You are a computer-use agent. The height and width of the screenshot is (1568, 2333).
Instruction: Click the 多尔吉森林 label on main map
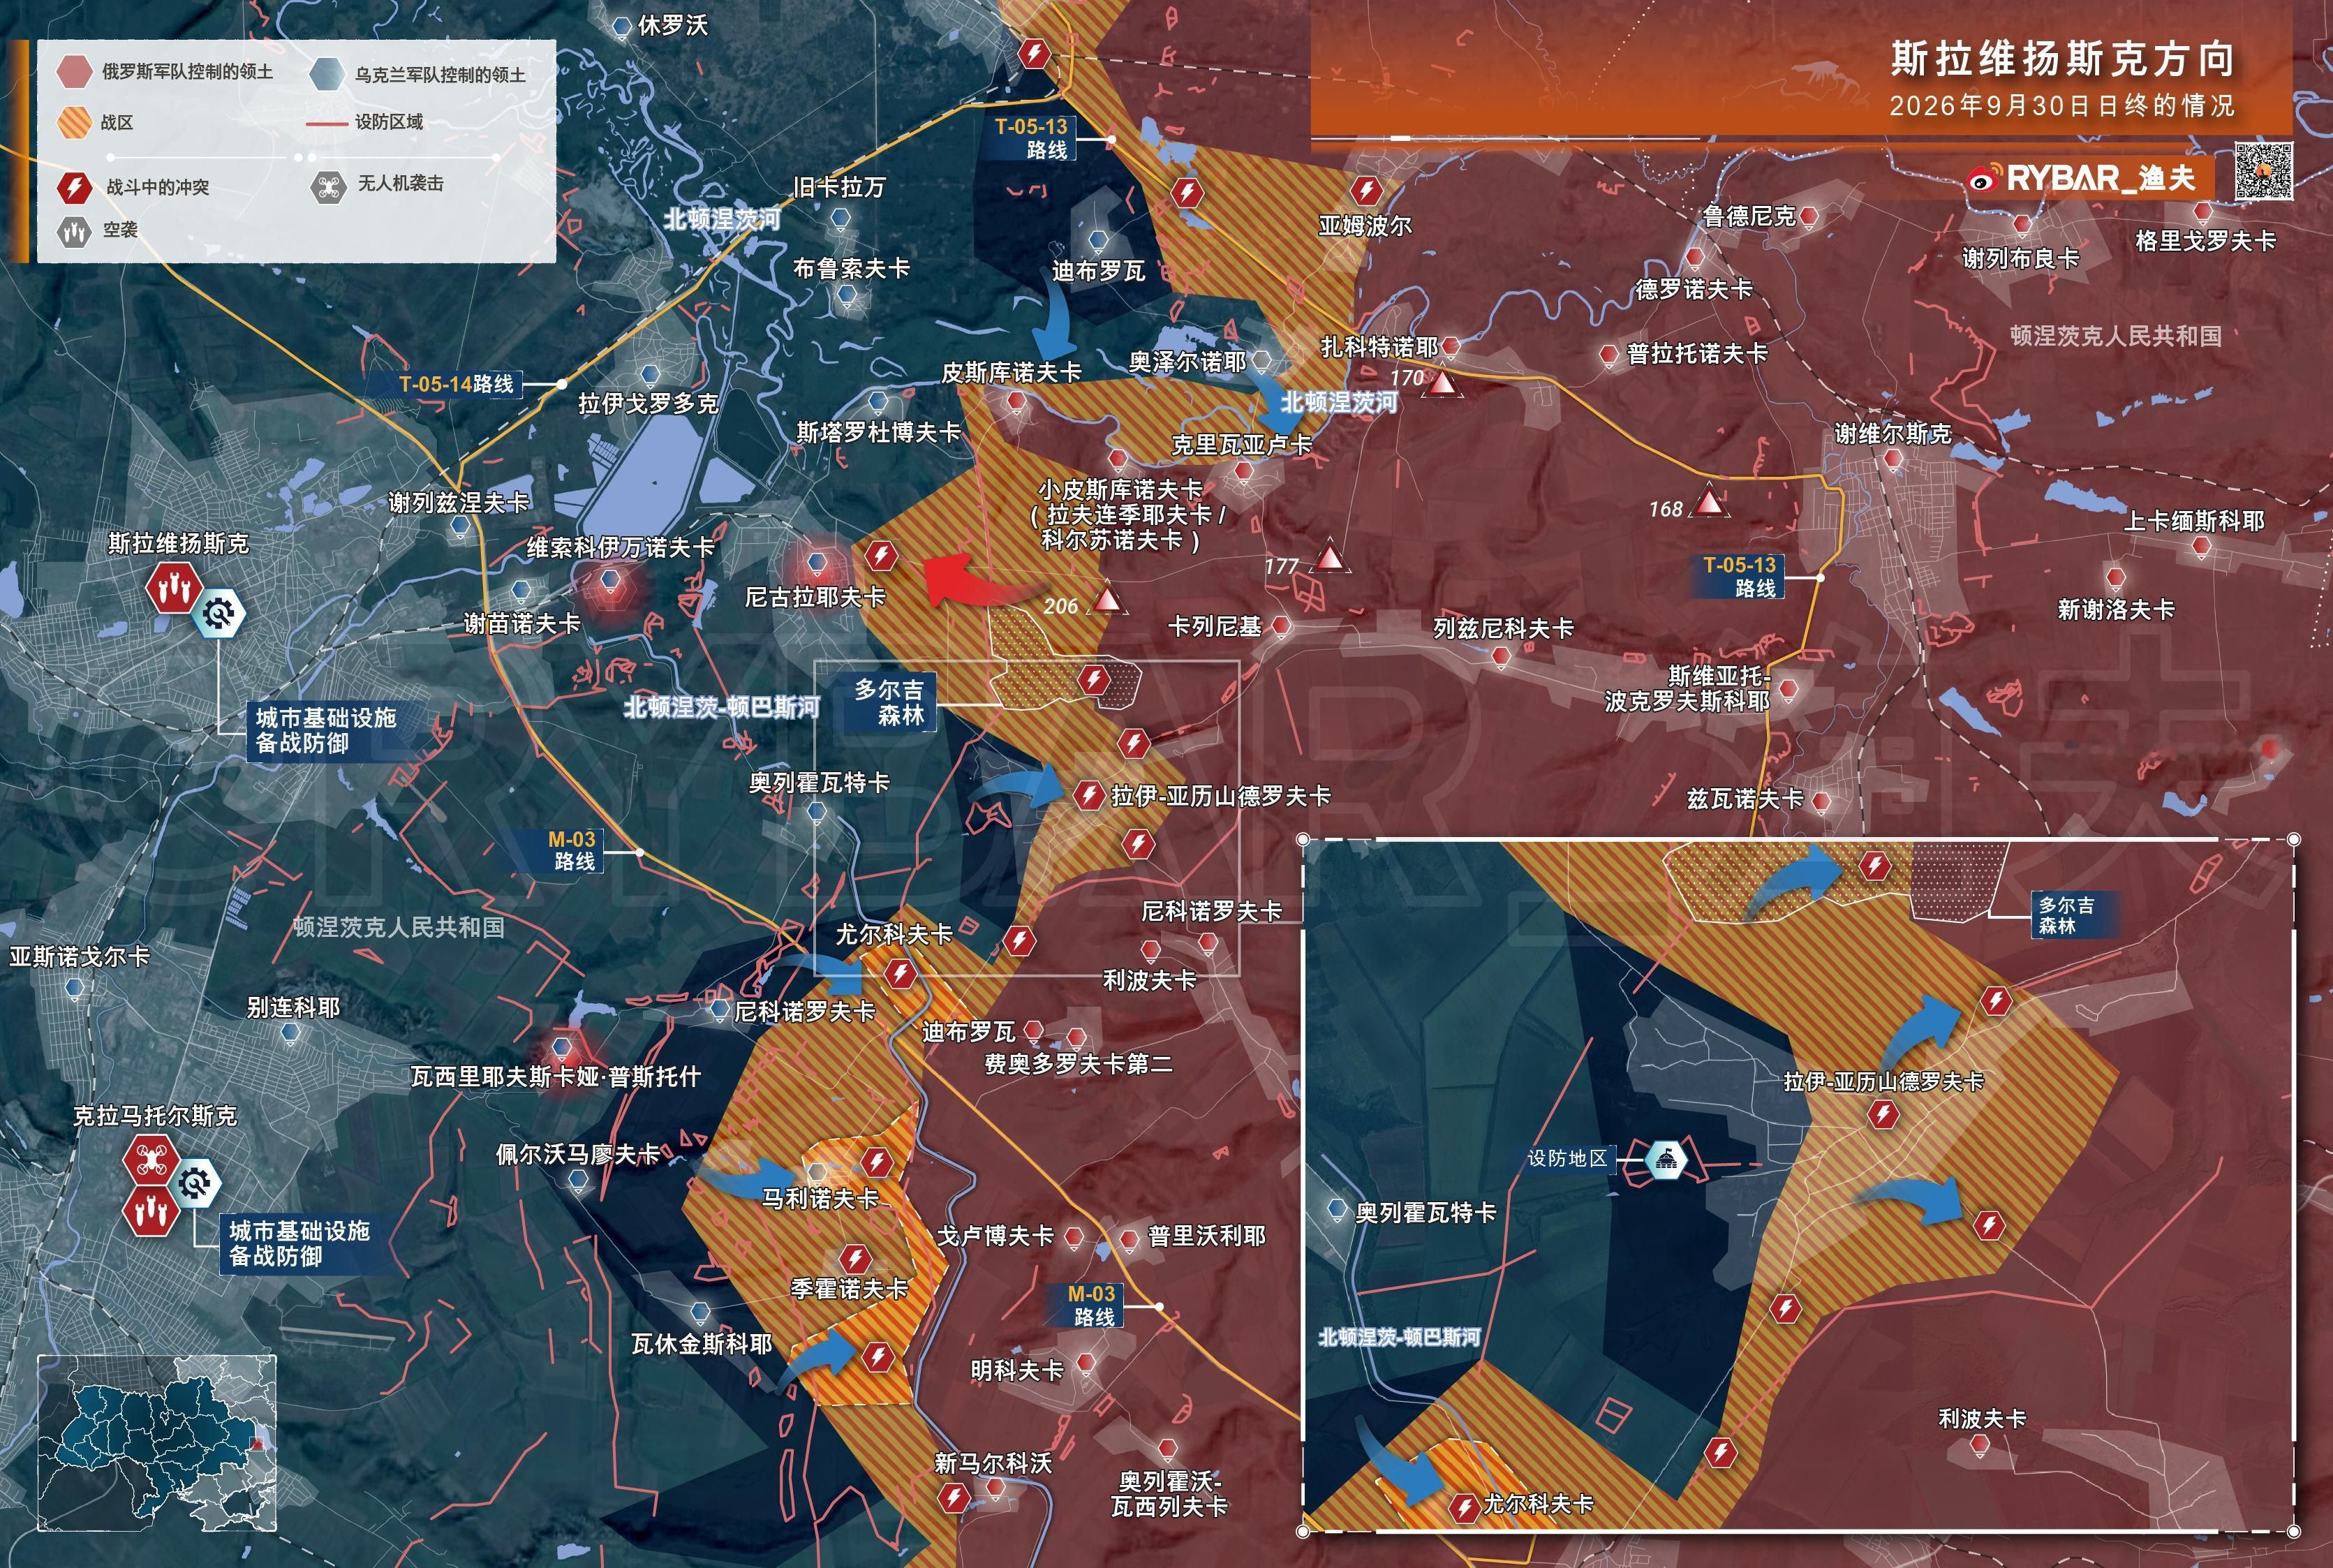pyautogui.click(x=890, y=702)
